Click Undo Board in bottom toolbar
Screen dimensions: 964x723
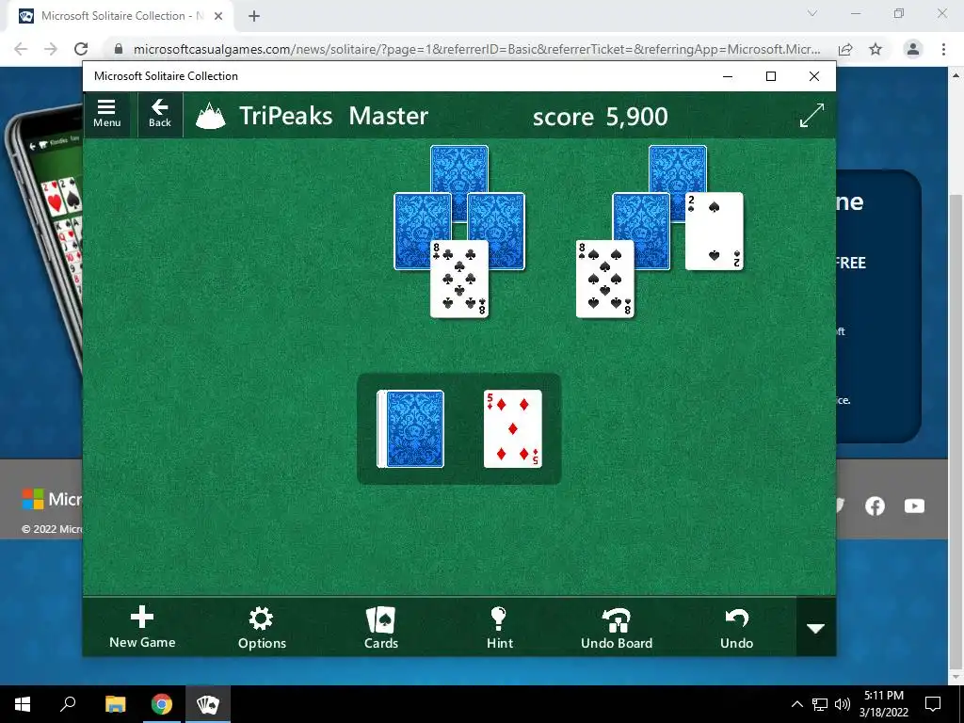(x=617, y=627)
